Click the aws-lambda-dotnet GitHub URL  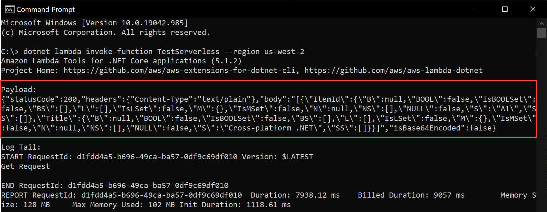(393, 71)
